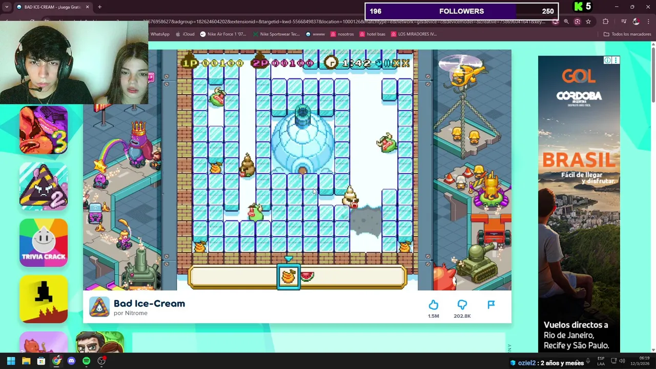The width and height of the screenshot is (656, 369).
Task: Report the game with flag icon
Action: click(491, 305)
